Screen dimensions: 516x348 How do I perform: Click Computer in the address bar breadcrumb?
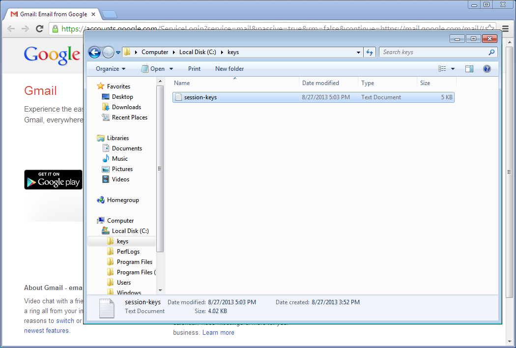[155, 52]
